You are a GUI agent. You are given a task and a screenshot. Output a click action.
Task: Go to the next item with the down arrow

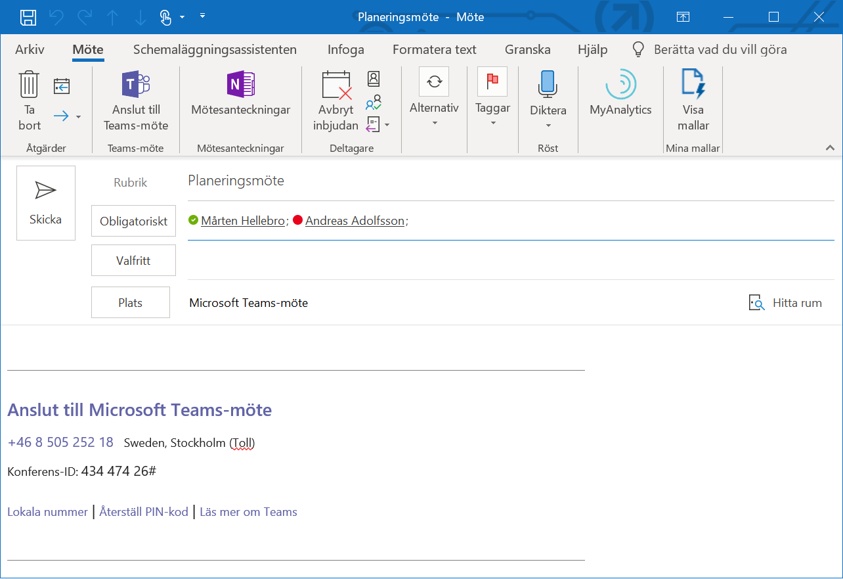tap(140, 18)
